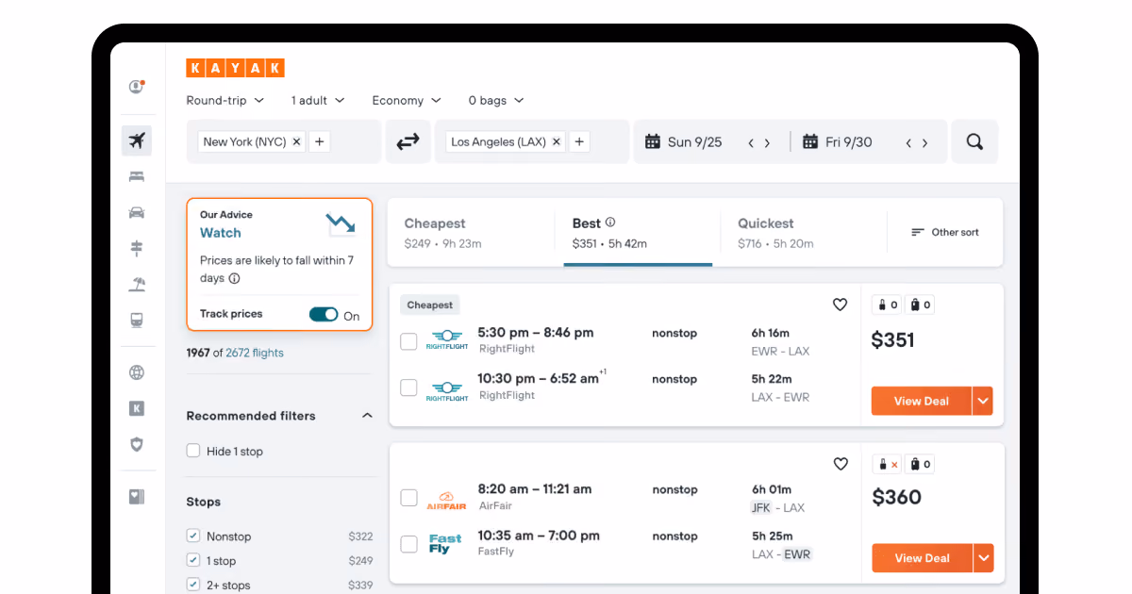This screenshot has width=1132, height=594.
Task: Swap origin and destination airports
Action: tap(408, 141)
